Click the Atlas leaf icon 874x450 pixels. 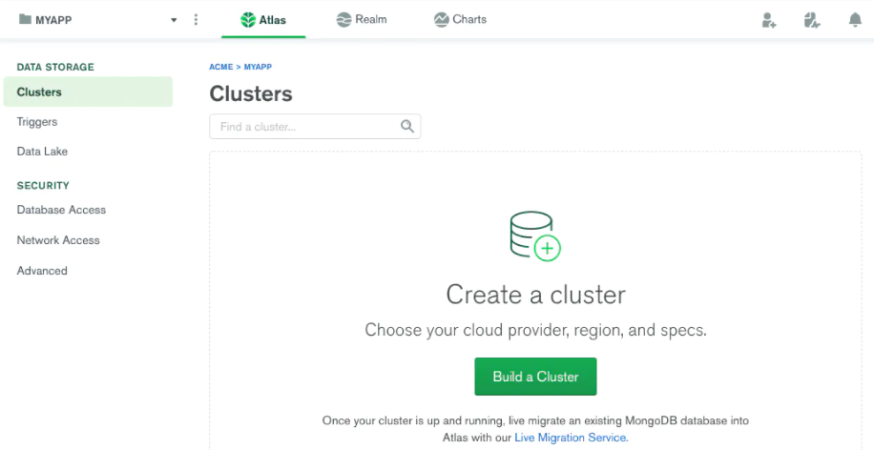(248, 19)
